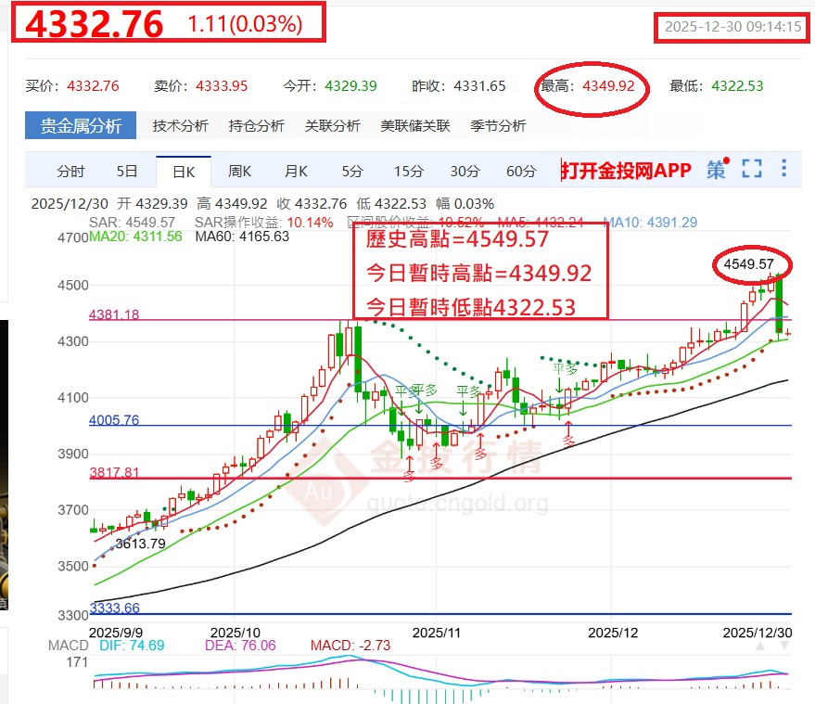Click the 3817.81 horizontal level label

[114, 473]
